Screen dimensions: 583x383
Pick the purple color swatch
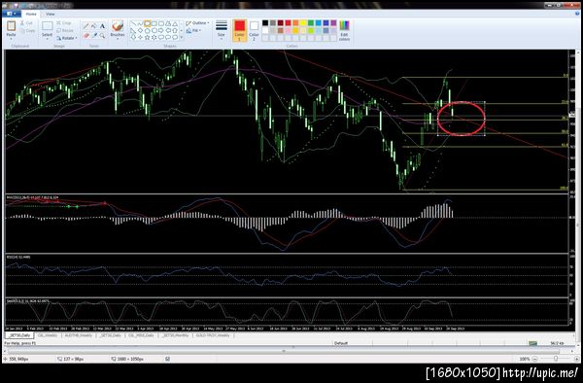coord(333,23)
